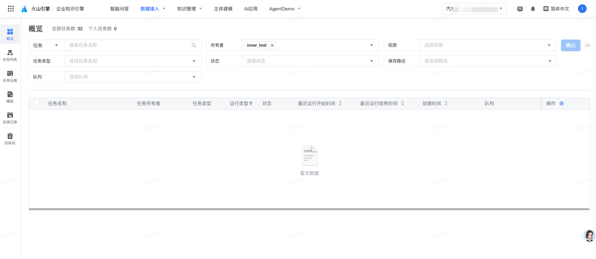Open the notifications bell
596x259 pixels.
pos(533,9)
